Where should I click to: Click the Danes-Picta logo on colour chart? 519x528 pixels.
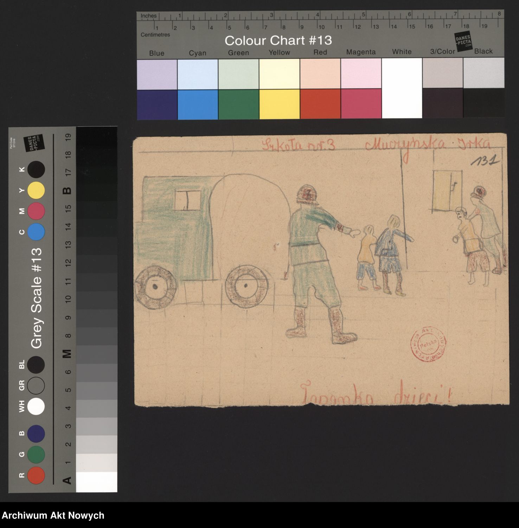[463, 41]
